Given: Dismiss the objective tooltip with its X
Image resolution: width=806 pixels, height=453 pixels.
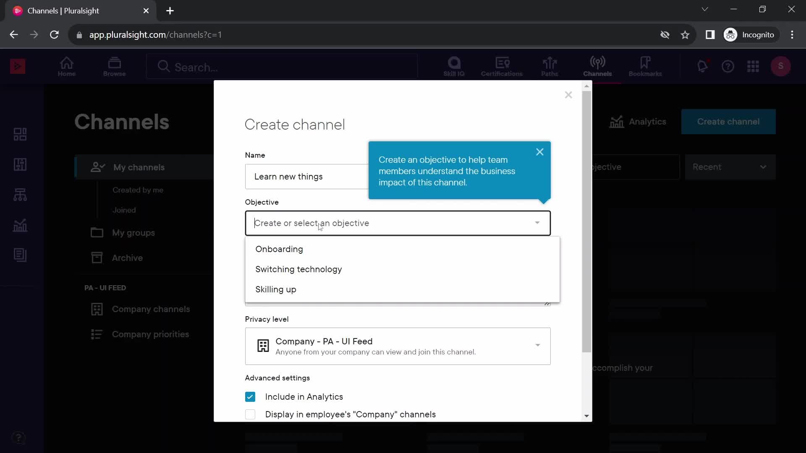Looking at the screenshot, I should tap(540, 152).
